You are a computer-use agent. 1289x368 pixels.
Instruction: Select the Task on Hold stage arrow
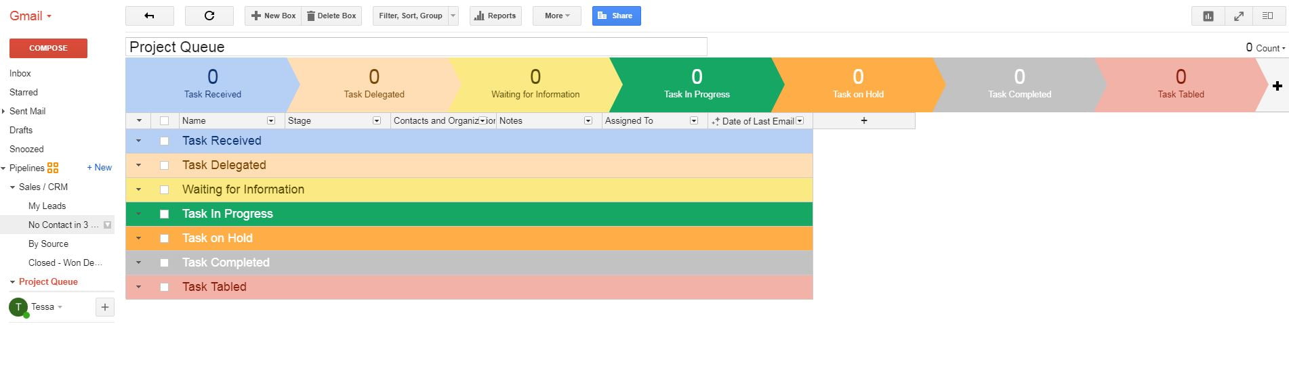pos(858,85)
